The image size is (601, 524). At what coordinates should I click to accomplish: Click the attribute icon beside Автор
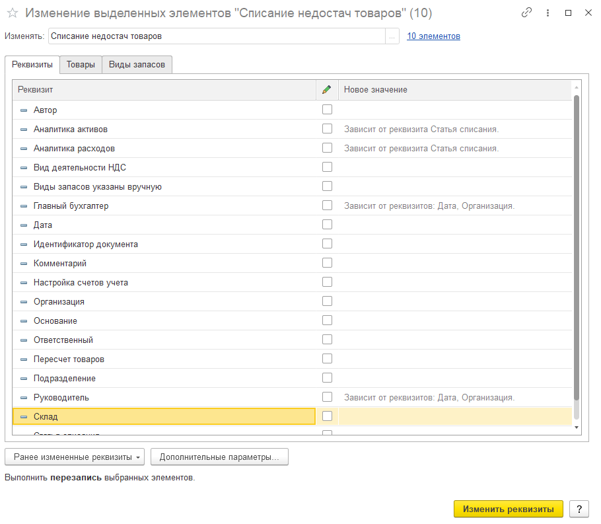(24, 110)
